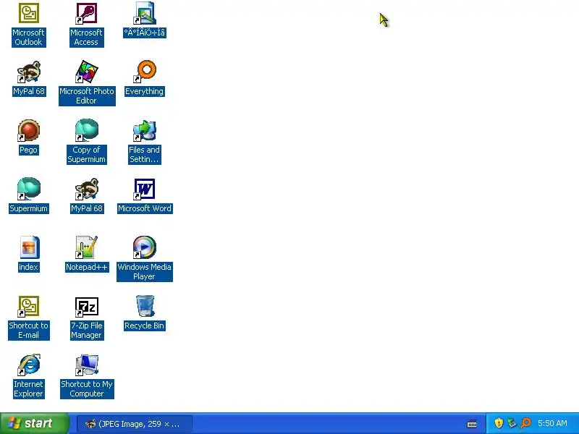Switch to the JPEG Image taskbar window
The image size is (579, 434).
(x=135, y=424)
